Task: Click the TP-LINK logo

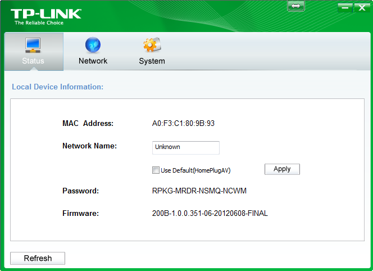Action: tap(46, 17)
